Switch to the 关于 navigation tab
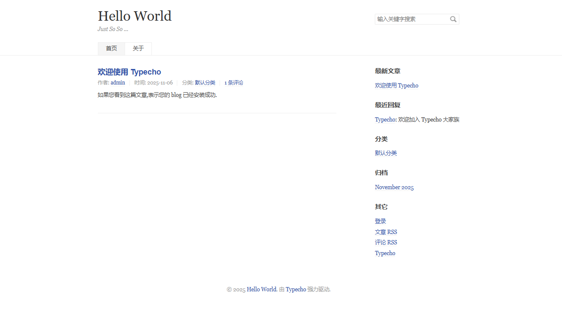Screen dimensions: 562x331 click(x=138, y=49)
